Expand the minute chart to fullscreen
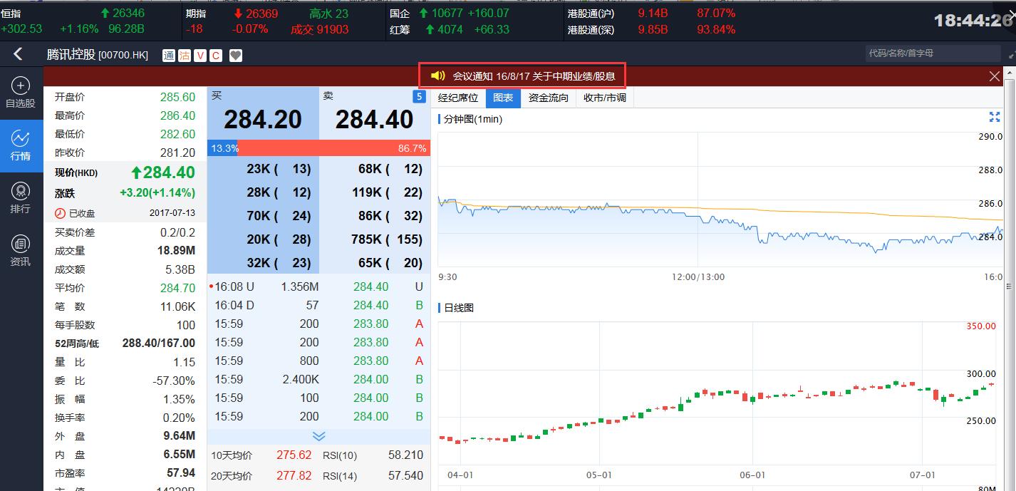This screenshot has width=1016, height=491. click(995, 118)
